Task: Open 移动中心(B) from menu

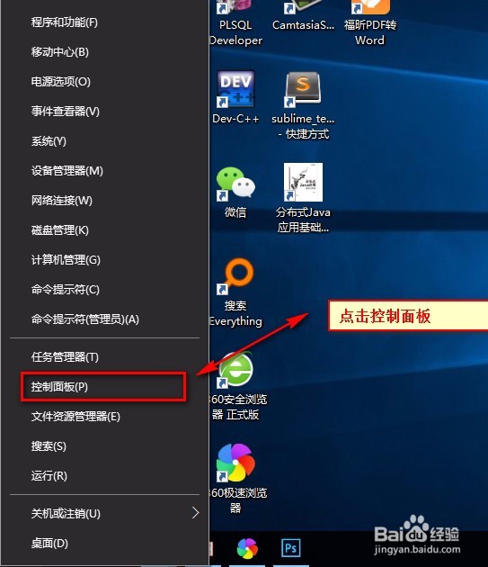Action: (x=104, y=52)
